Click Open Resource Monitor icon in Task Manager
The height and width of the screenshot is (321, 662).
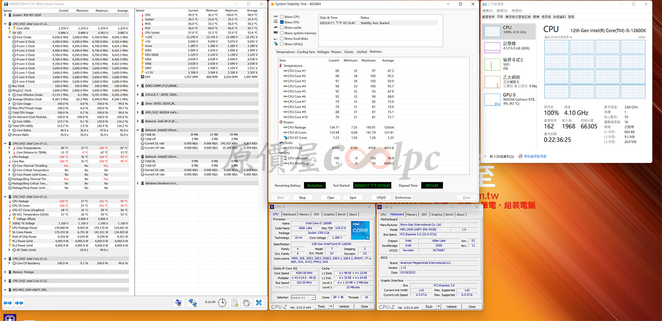click(x=521, y=156)
